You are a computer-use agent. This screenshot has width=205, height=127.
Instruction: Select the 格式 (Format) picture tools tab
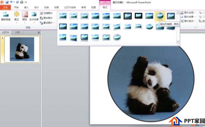[105, 7]
